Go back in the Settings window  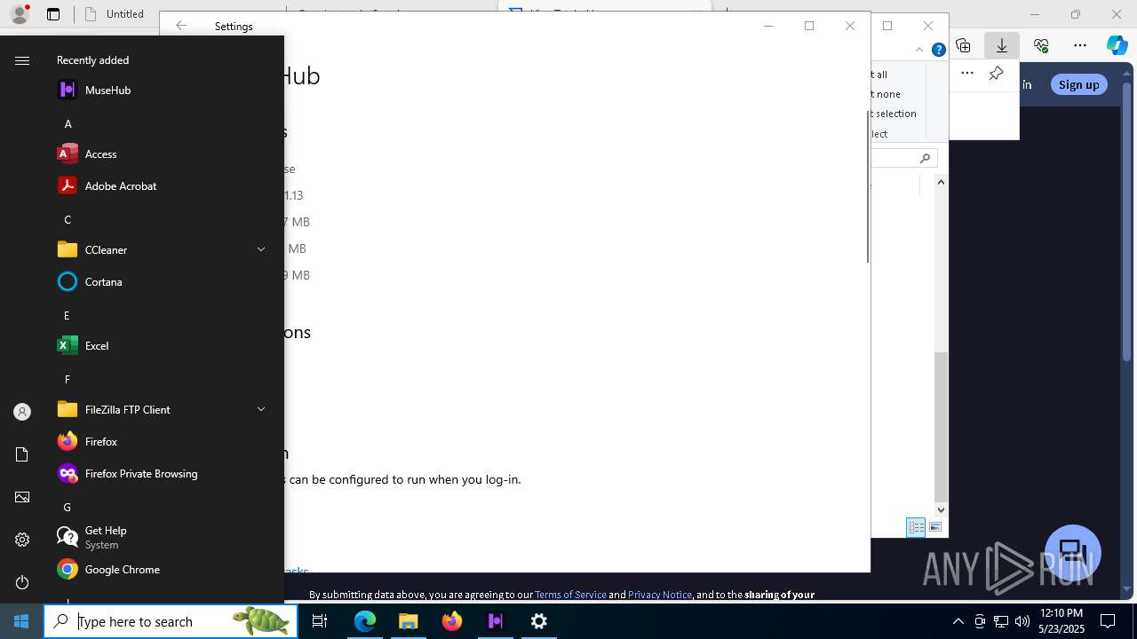[181, 26]
